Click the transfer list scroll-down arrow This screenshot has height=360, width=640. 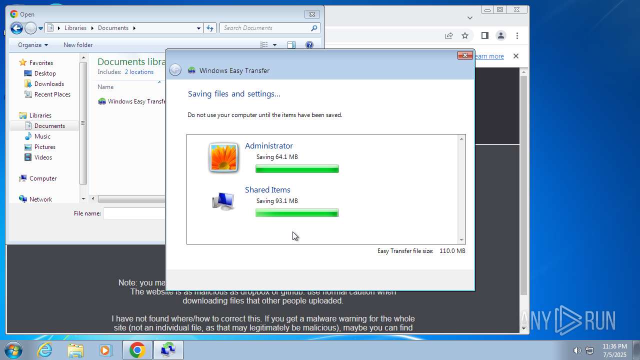tap(461, 240)
